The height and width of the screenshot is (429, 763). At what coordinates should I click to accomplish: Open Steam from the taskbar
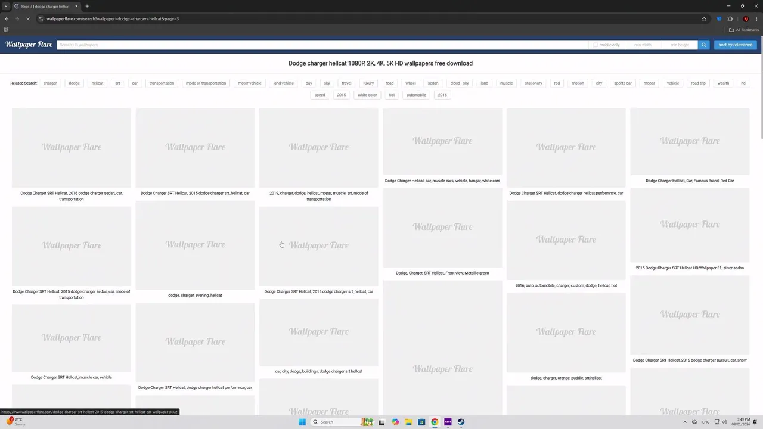pyautogui.click(x=461, y=422)
